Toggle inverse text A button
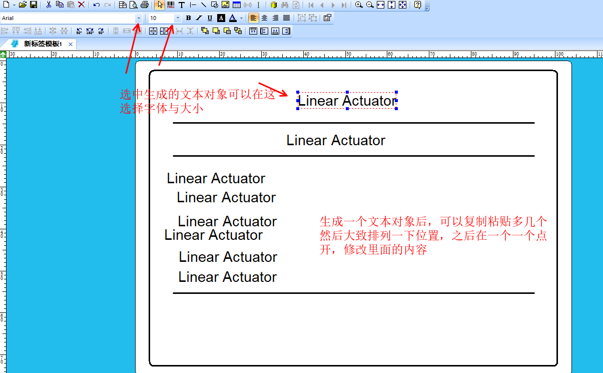Image resolution: width=603 pixels, height=373 pixels. coord(221,18)
